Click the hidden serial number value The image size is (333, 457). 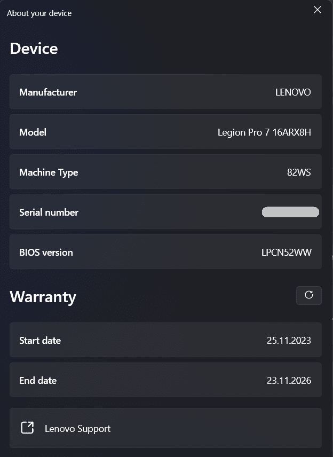coord(290,212)
